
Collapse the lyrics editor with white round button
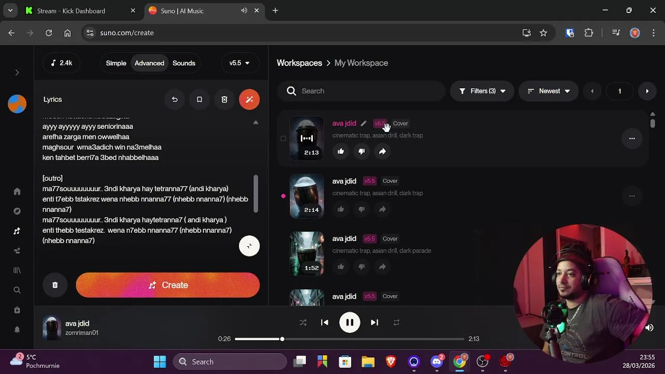click(249, 246)
